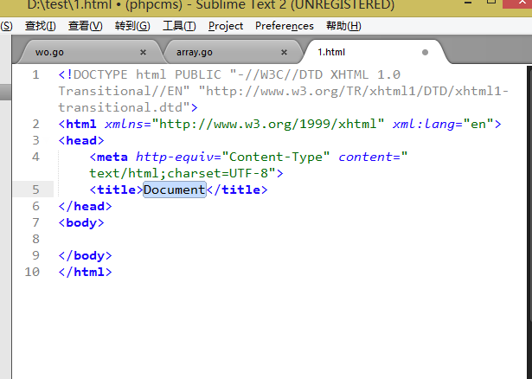Click the unsaved dot on 1.html tab
The width and height of the screenshot is (532, 379).
tap(425, 52)
